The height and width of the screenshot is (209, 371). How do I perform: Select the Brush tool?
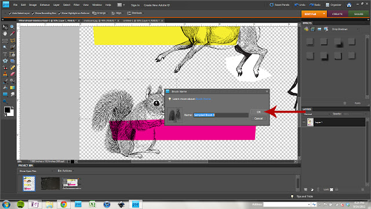5,81
